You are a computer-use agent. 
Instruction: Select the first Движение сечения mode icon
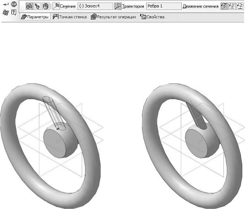point(224,6)
